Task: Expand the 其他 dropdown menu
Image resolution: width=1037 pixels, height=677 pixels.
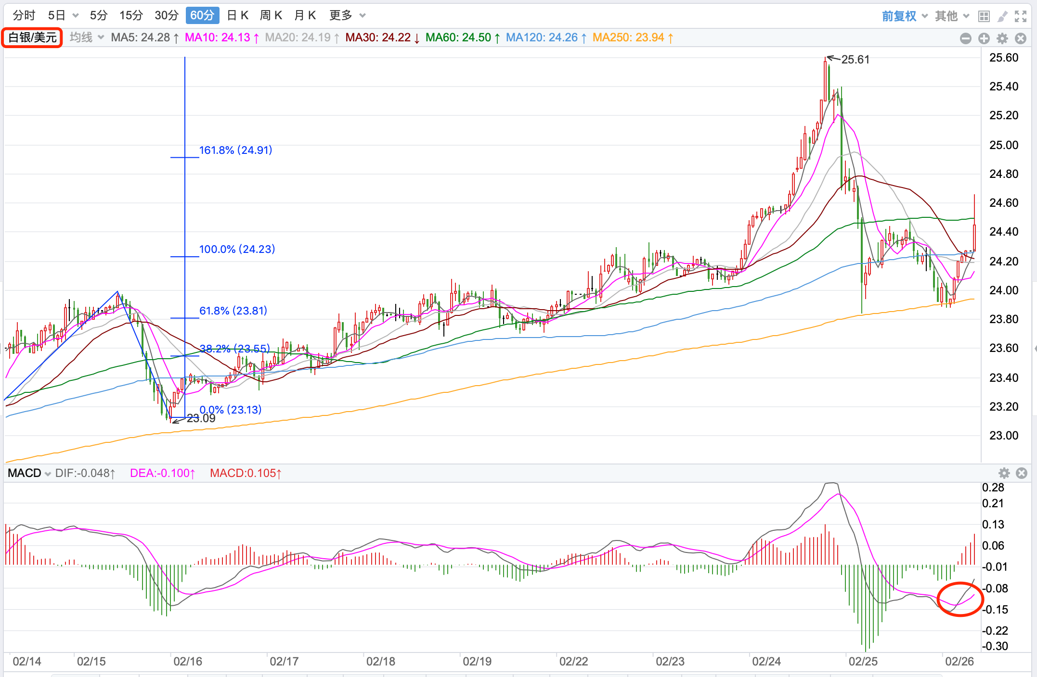Action: tap(952, 16)
